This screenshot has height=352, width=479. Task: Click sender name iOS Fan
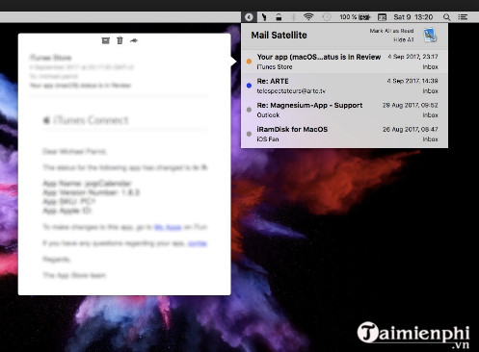click(268, 139)
